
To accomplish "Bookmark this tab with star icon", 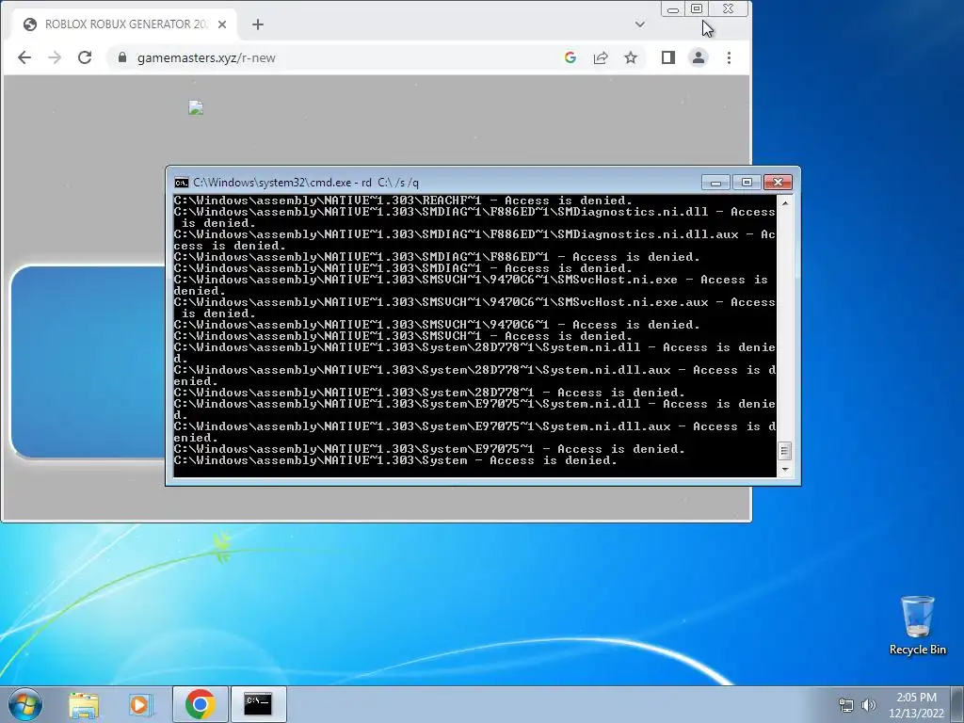I will point(631,57).
